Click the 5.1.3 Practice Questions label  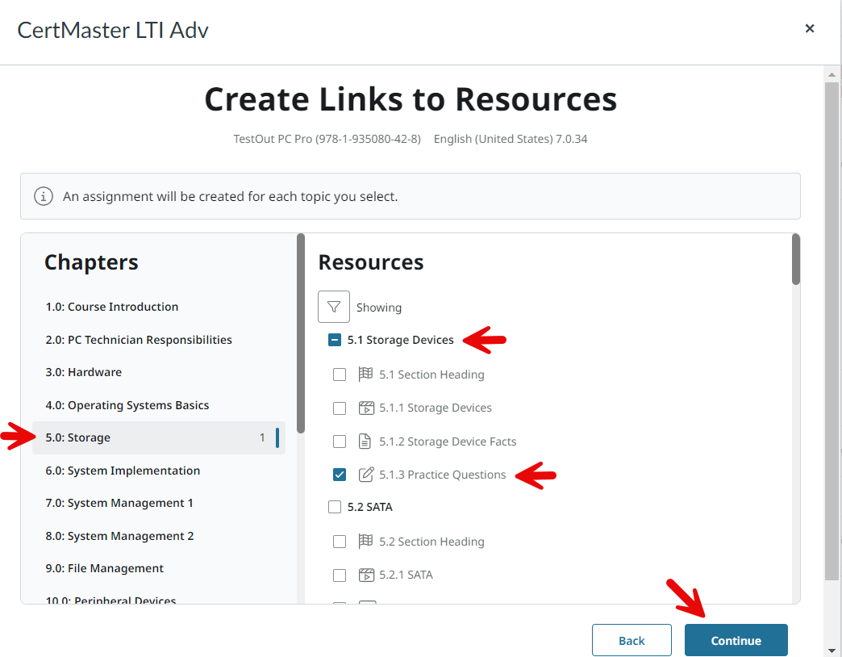[443, 475]
